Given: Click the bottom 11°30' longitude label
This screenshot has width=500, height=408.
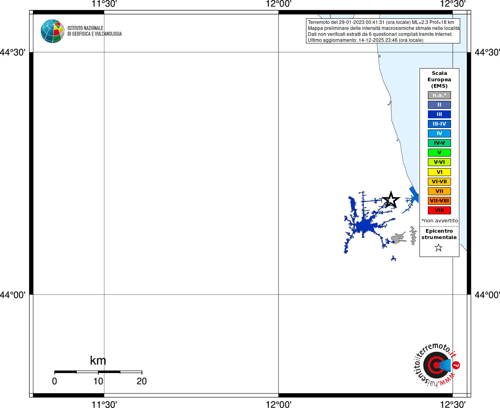Looking at the screenshot, I should pos(104,404).
